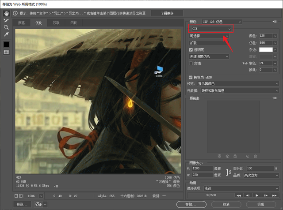Open the 循环选项 永远 dropdown
This screenshot has width=283, height=210.
pyautogui.click(x=241, y=188)
